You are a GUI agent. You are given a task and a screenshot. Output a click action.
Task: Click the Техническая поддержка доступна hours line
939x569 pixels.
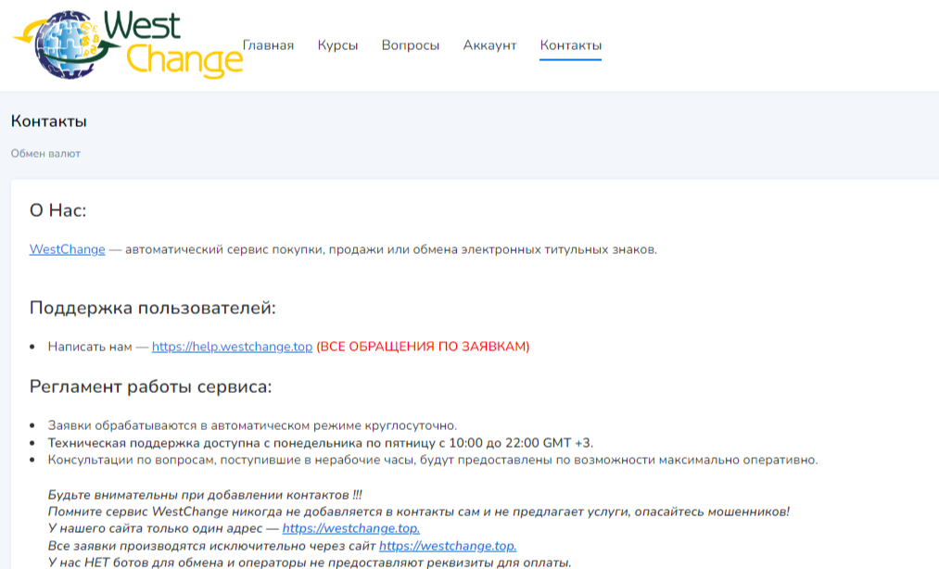321,443
